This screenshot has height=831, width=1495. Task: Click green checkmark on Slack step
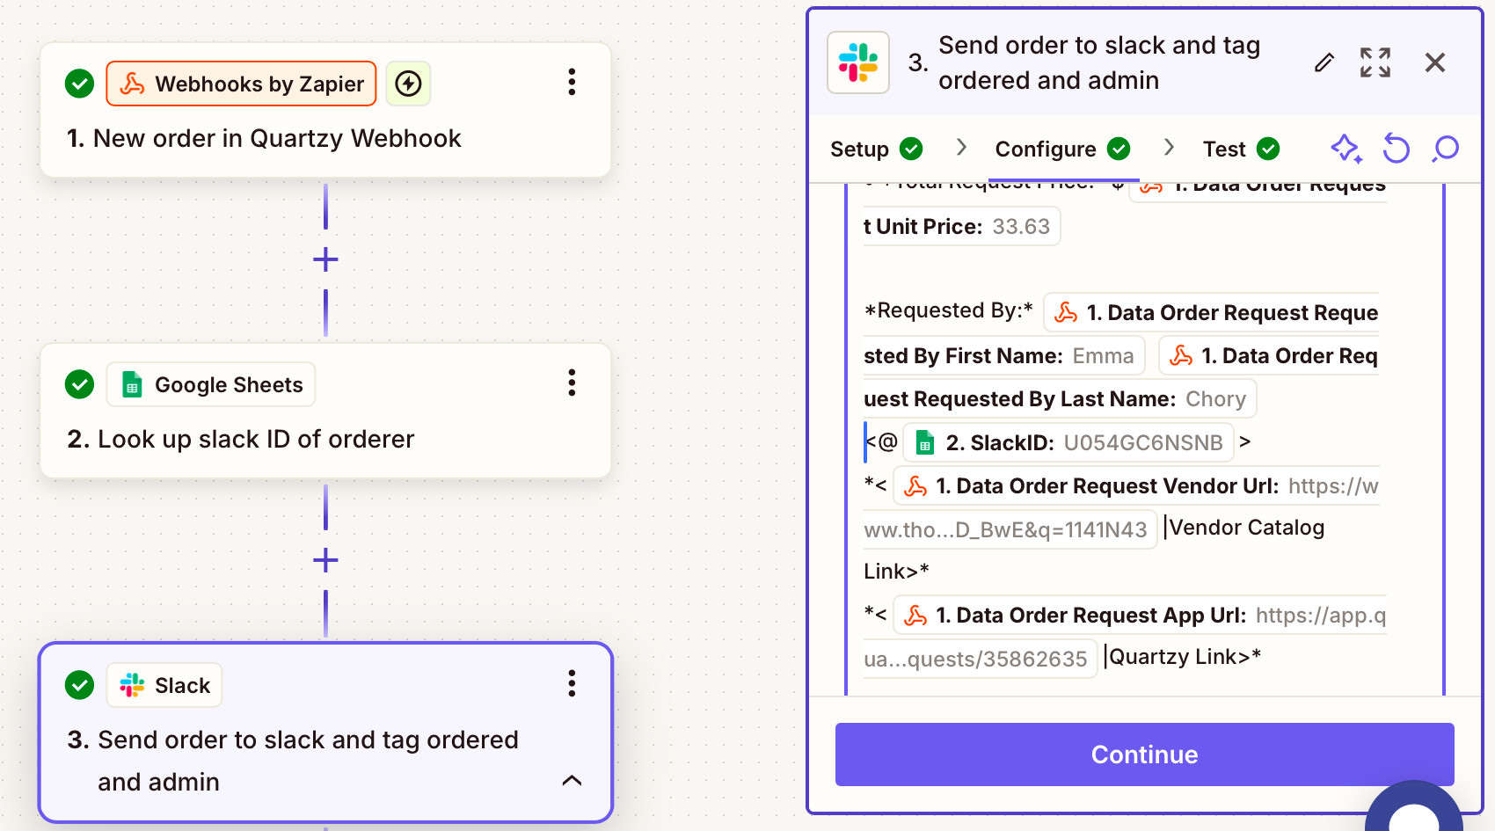[80, 685]
